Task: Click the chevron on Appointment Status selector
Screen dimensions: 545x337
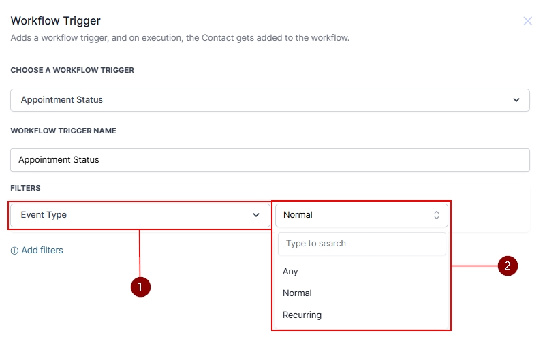Action: pyautogui.click(x=516, y=99)
